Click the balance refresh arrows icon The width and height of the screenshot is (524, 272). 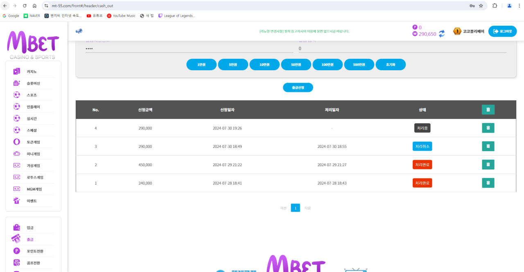click(442, 34)
